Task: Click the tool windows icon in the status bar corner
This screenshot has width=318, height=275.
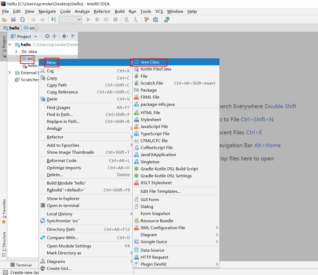Action: tap(5, 272)
